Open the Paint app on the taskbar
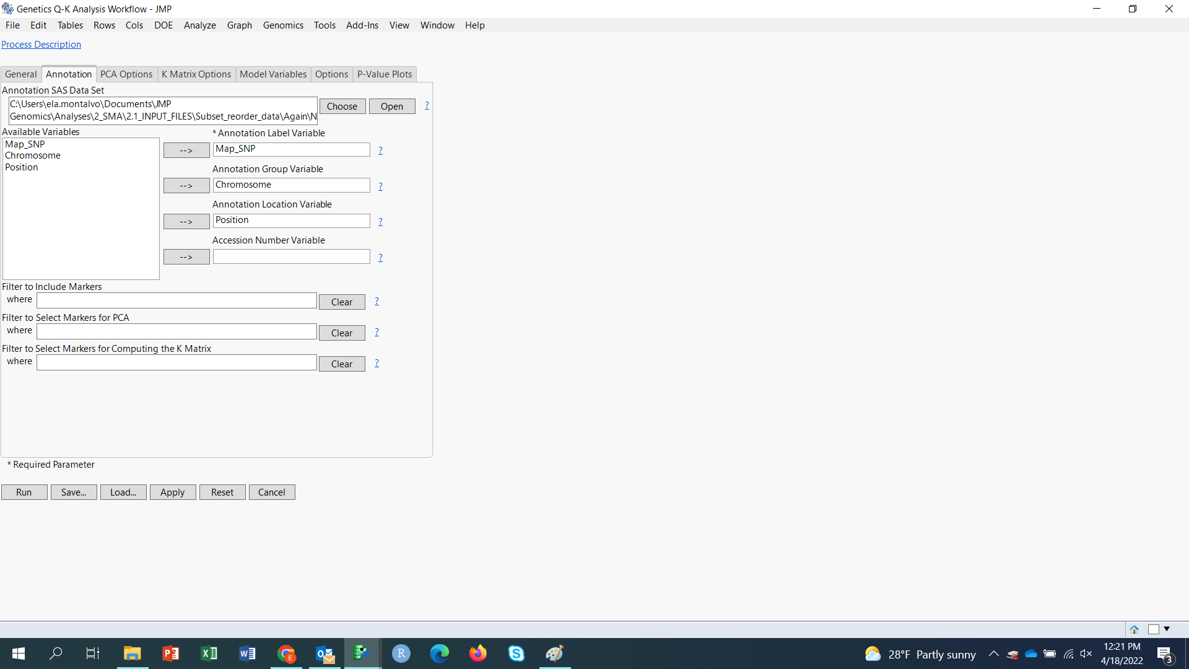The width and height of the screenshot is (1189, 669). pos(555,654)
